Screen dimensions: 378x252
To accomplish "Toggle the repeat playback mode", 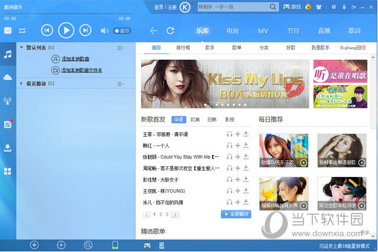I will (x=22, y=31).
